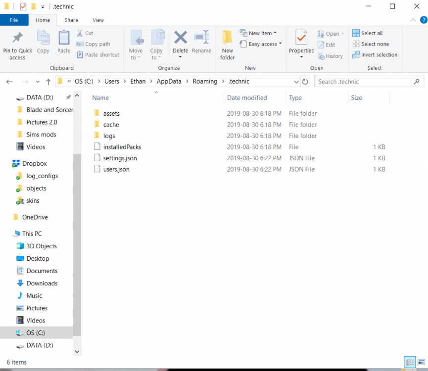Click Paste shortcut option
The image size is (428, 371).
[x=98, y=55]
